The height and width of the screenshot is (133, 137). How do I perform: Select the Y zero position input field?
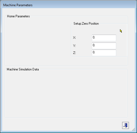[104, 46]
